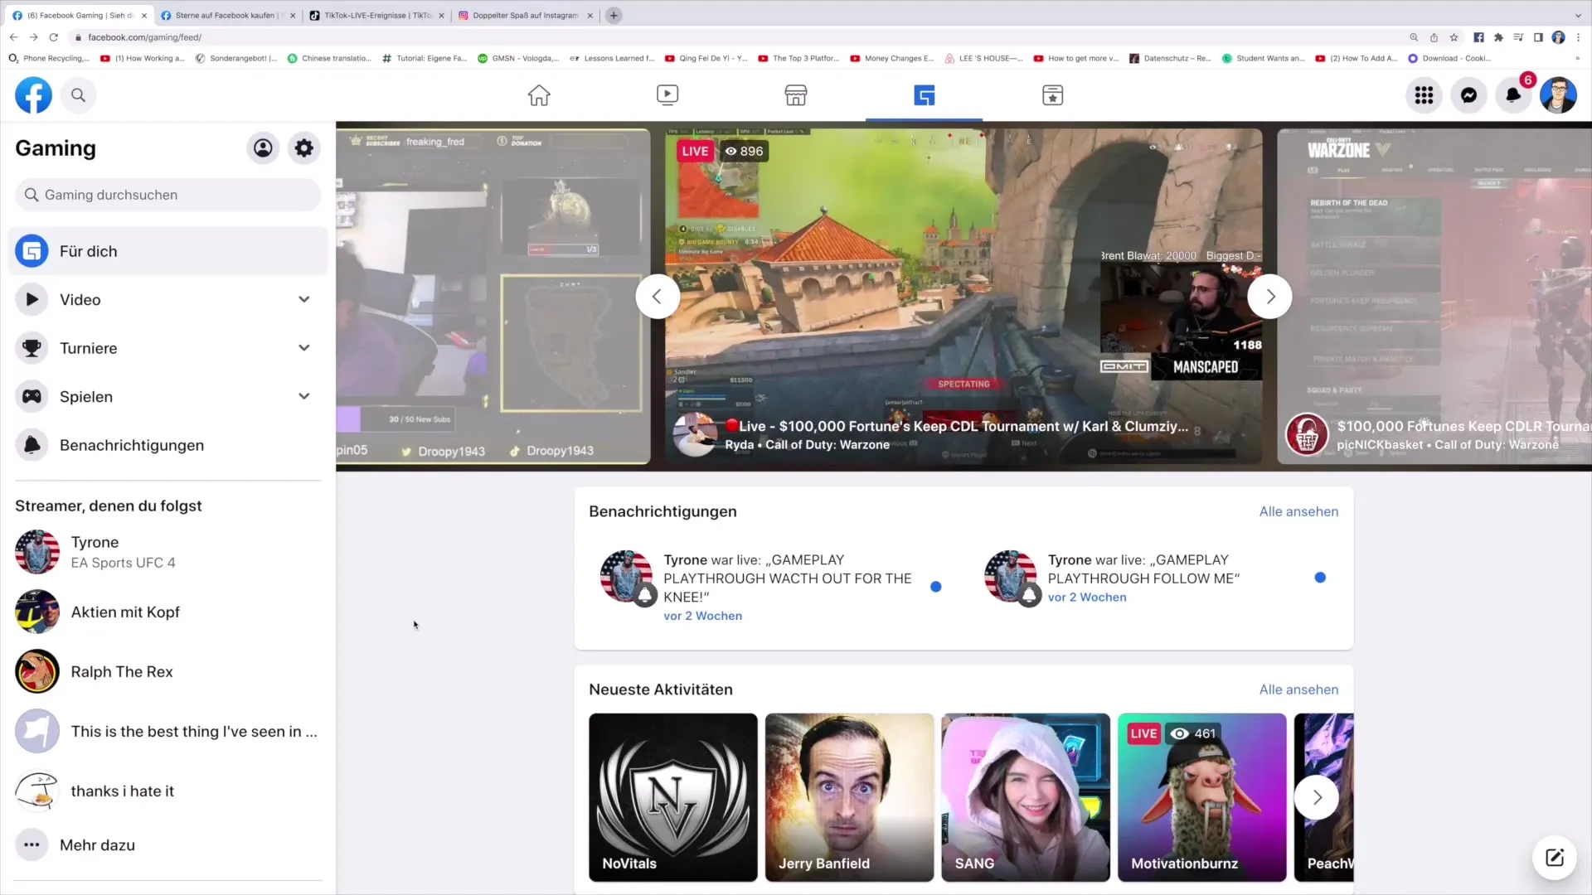Image resolution: width=1592 pixels, height=895 pixels.
Task: Open This is the best thing I've seen
Action: pyautogui.click(x=167, y=731)
